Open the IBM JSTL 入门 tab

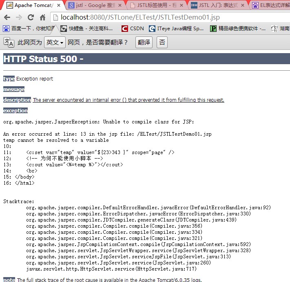tap(218, 5)
